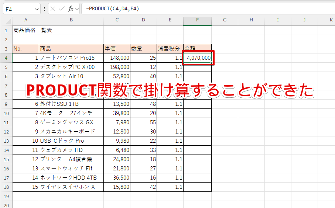Viewport: 335px width, 208px height.
Task: Select row 1 header
Action: [6, 30]
